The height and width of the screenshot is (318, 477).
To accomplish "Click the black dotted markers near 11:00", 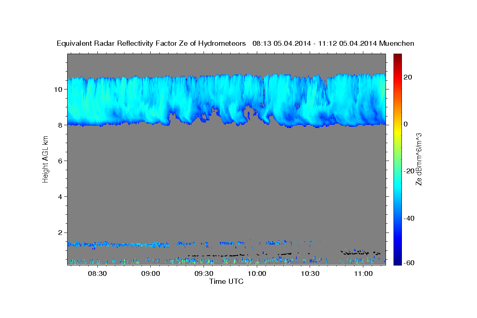I will pos(361,252).
